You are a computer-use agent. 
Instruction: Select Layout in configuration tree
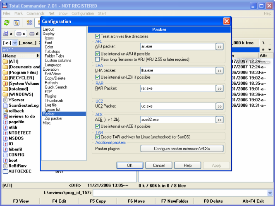(x=48, y=29)
